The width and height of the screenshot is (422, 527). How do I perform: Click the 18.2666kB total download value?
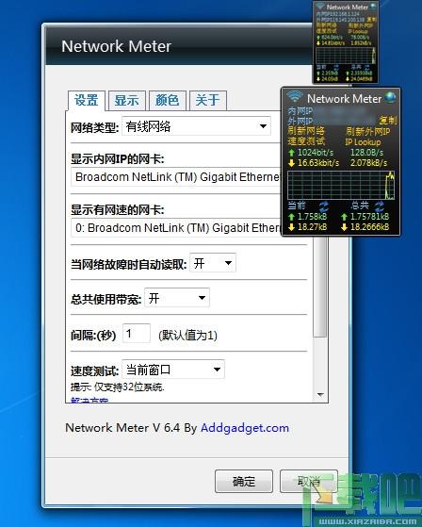point(369,227)
